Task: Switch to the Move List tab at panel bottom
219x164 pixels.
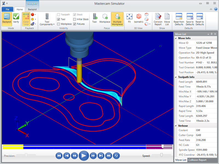Action: [x=181, y=160]
